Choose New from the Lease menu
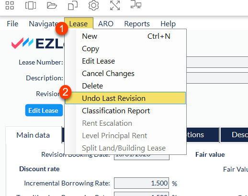 tap(125, 36)
